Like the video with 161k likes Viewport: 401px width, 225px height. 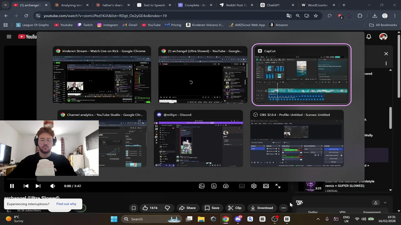(150, 208)
